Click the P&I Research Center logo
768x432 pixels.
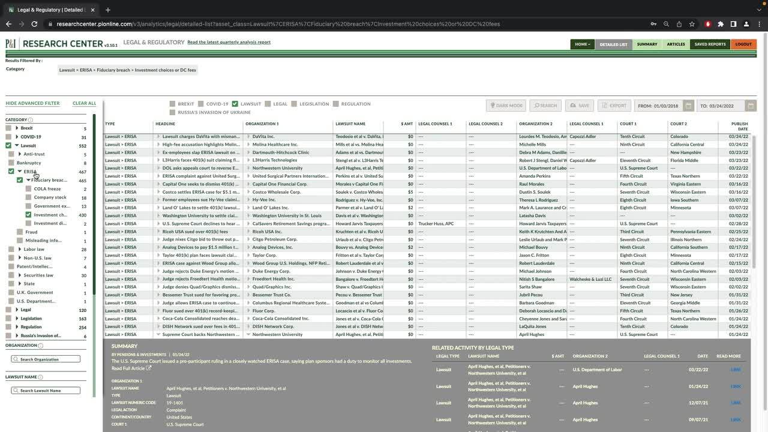(62, 44)
